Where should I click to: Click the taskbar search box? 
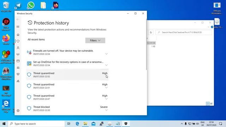tap(36, 124)
